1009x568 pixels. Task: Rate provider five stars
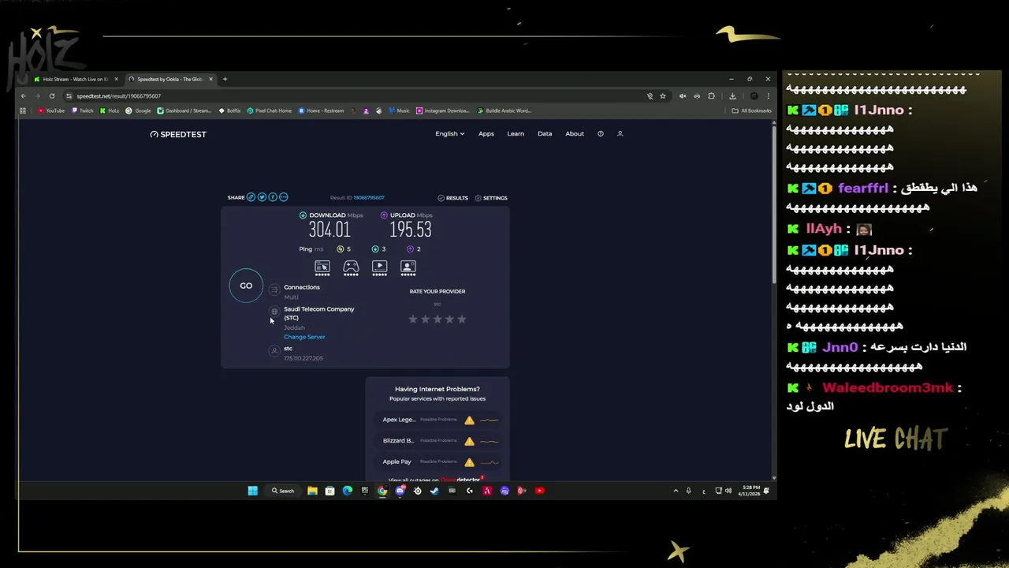coord(462,319)
